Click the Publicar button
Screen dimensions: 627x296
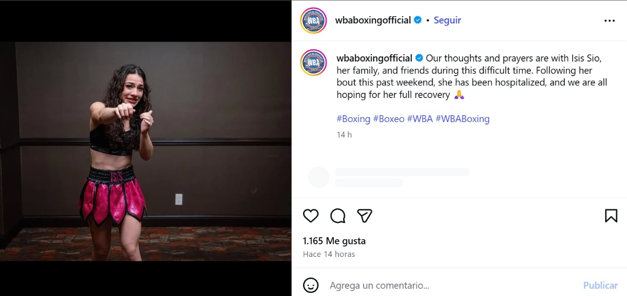(x=600, y=286)
